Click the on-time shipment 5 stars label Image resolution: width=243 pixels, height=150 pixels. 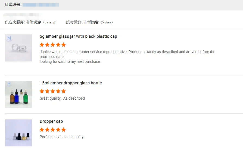click(107, 22)
